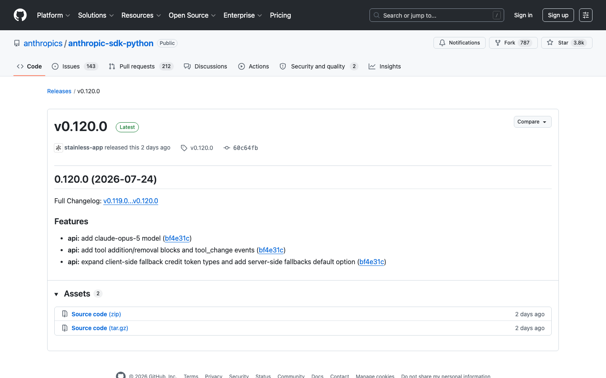Image resolution: width=606 pixels, height=378 pixels.
Task: Fork the repository using the Fork button
Action: 513,43
